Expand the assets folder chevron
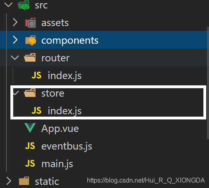209x188 pixels. pos(15,22)
